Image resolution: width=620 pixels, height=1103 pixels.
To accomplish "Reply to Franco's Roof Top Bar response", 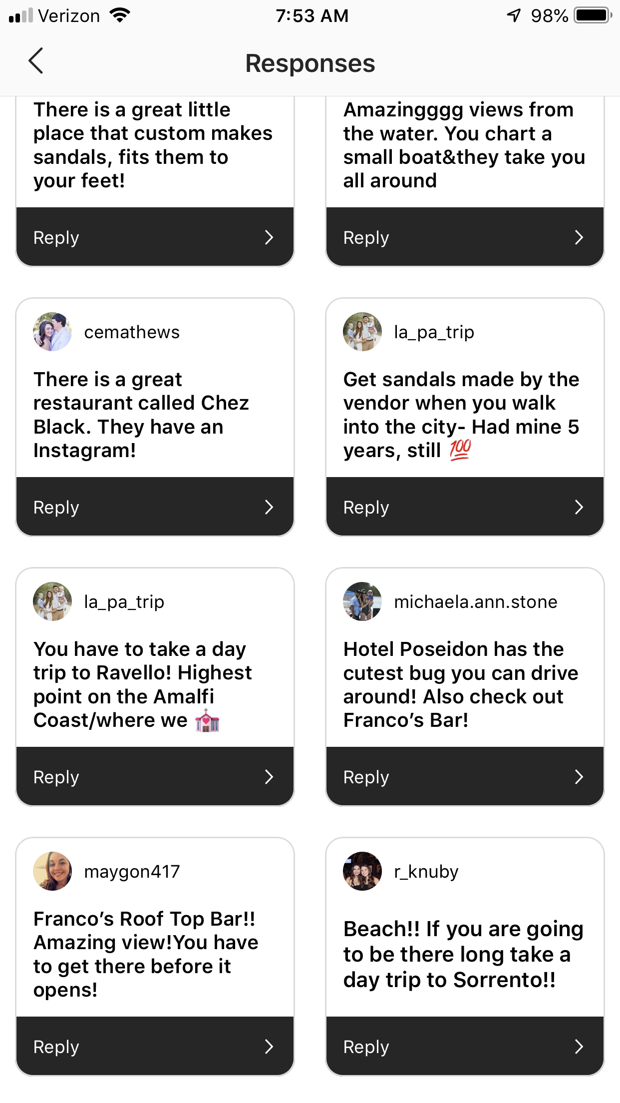I will coord(155,1047).
